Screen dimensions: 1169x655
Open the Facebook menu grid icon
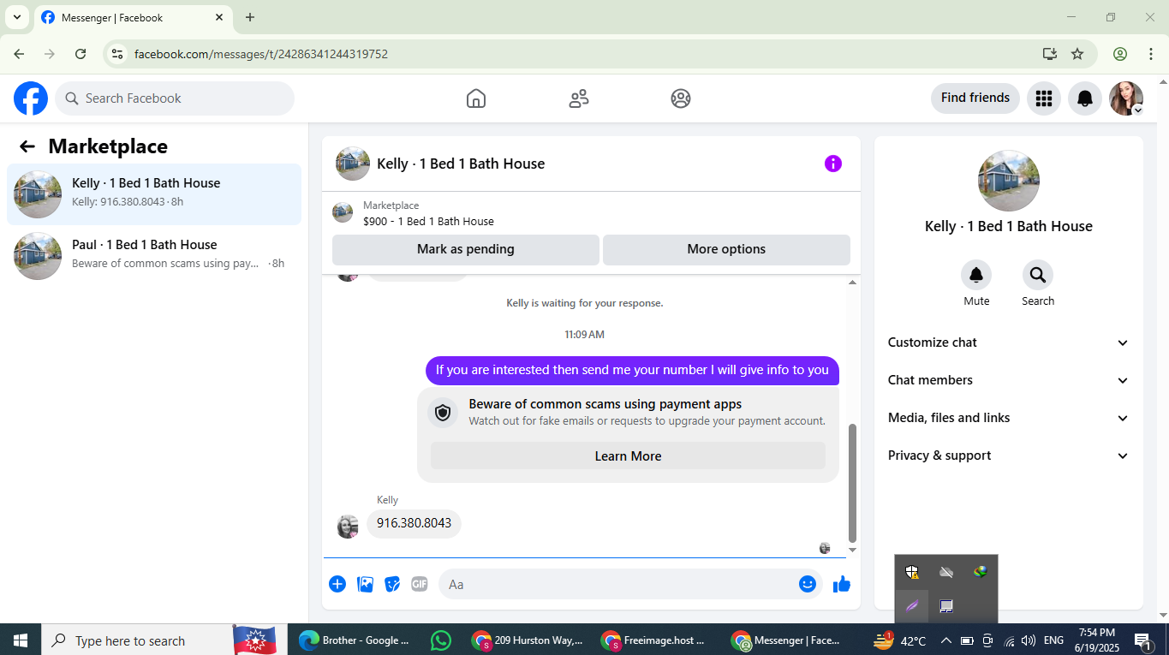(1043, 98)
